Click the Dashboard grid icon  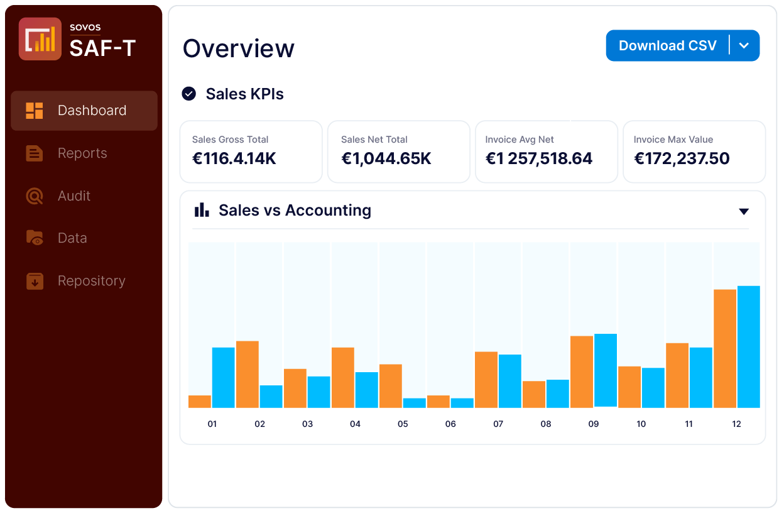point(35,111)
